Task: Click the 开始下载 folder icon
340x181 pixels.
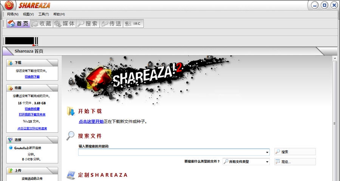Action: pos(71,111)
